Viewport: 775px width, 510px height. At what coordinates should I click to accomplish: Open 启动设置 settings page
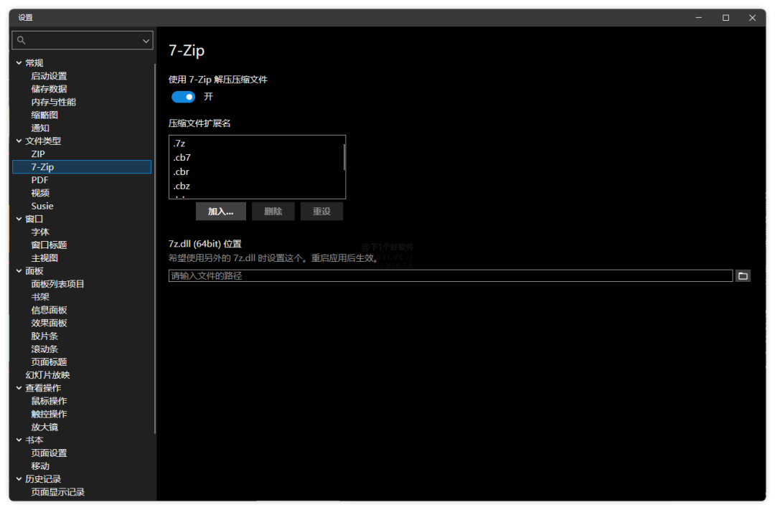[x=49, y=76]
